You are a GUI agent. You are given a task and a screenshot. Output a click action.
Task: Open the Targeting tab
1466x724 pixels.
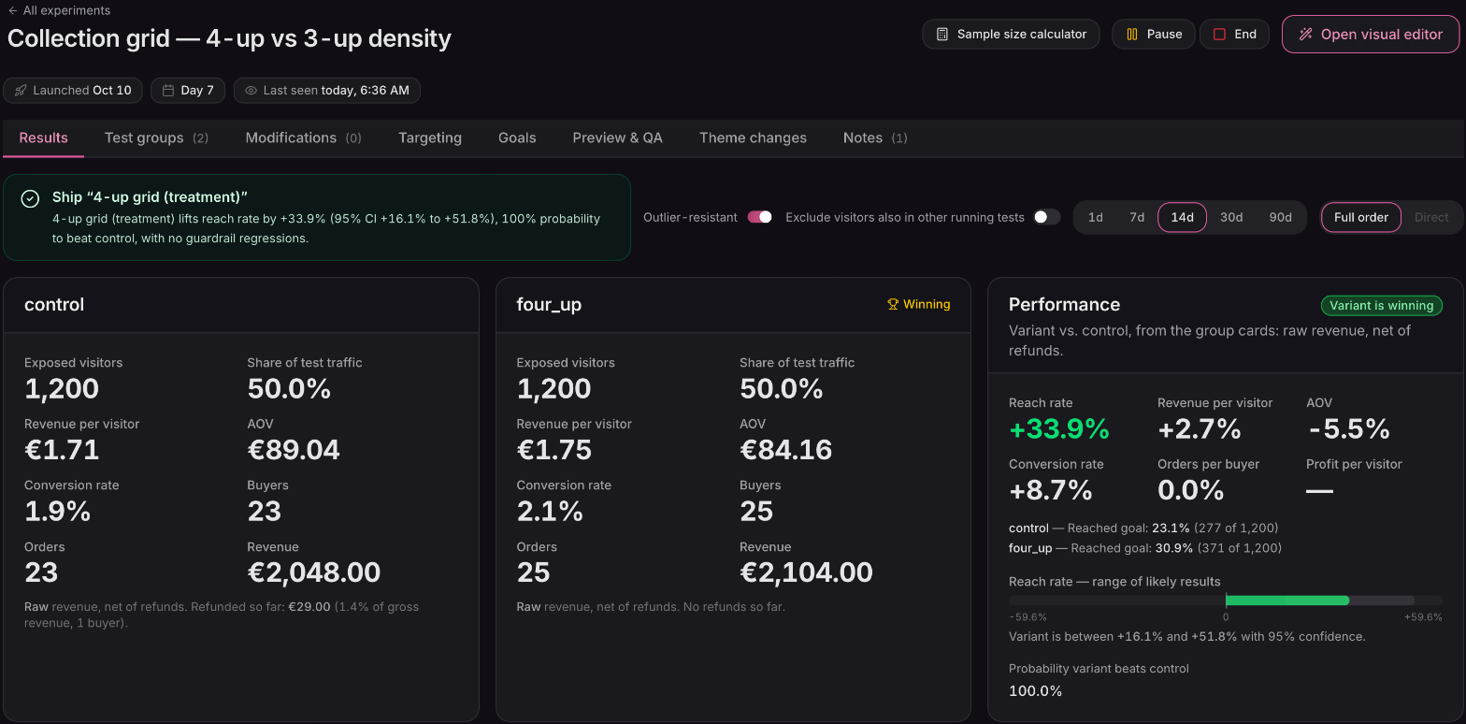coord(430,138)
